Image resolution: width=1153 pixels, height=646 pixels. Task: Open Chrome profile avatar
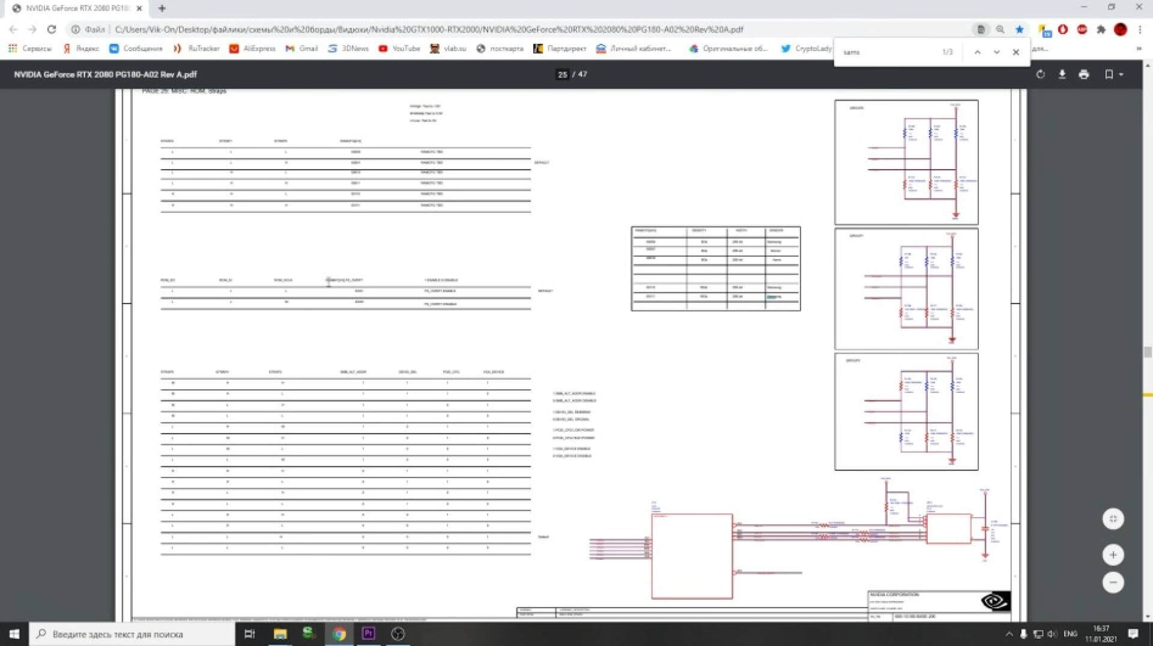1120,29
